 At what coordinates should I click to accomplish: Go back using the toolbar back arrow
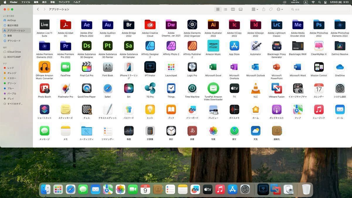tap(38, 9)
